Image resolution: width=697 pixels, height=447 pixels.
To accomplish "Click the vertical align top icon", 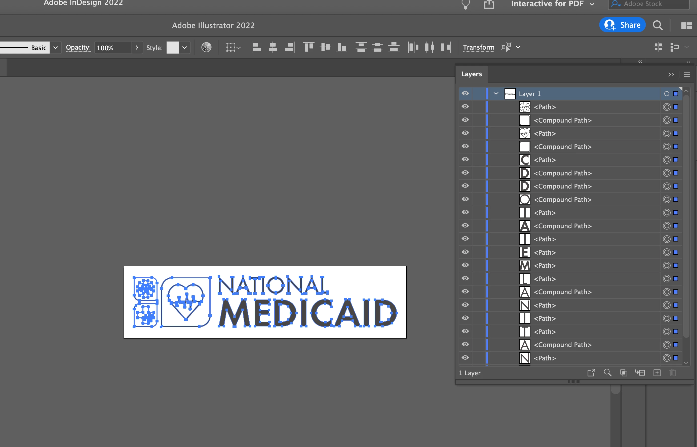I will [308, 47].
